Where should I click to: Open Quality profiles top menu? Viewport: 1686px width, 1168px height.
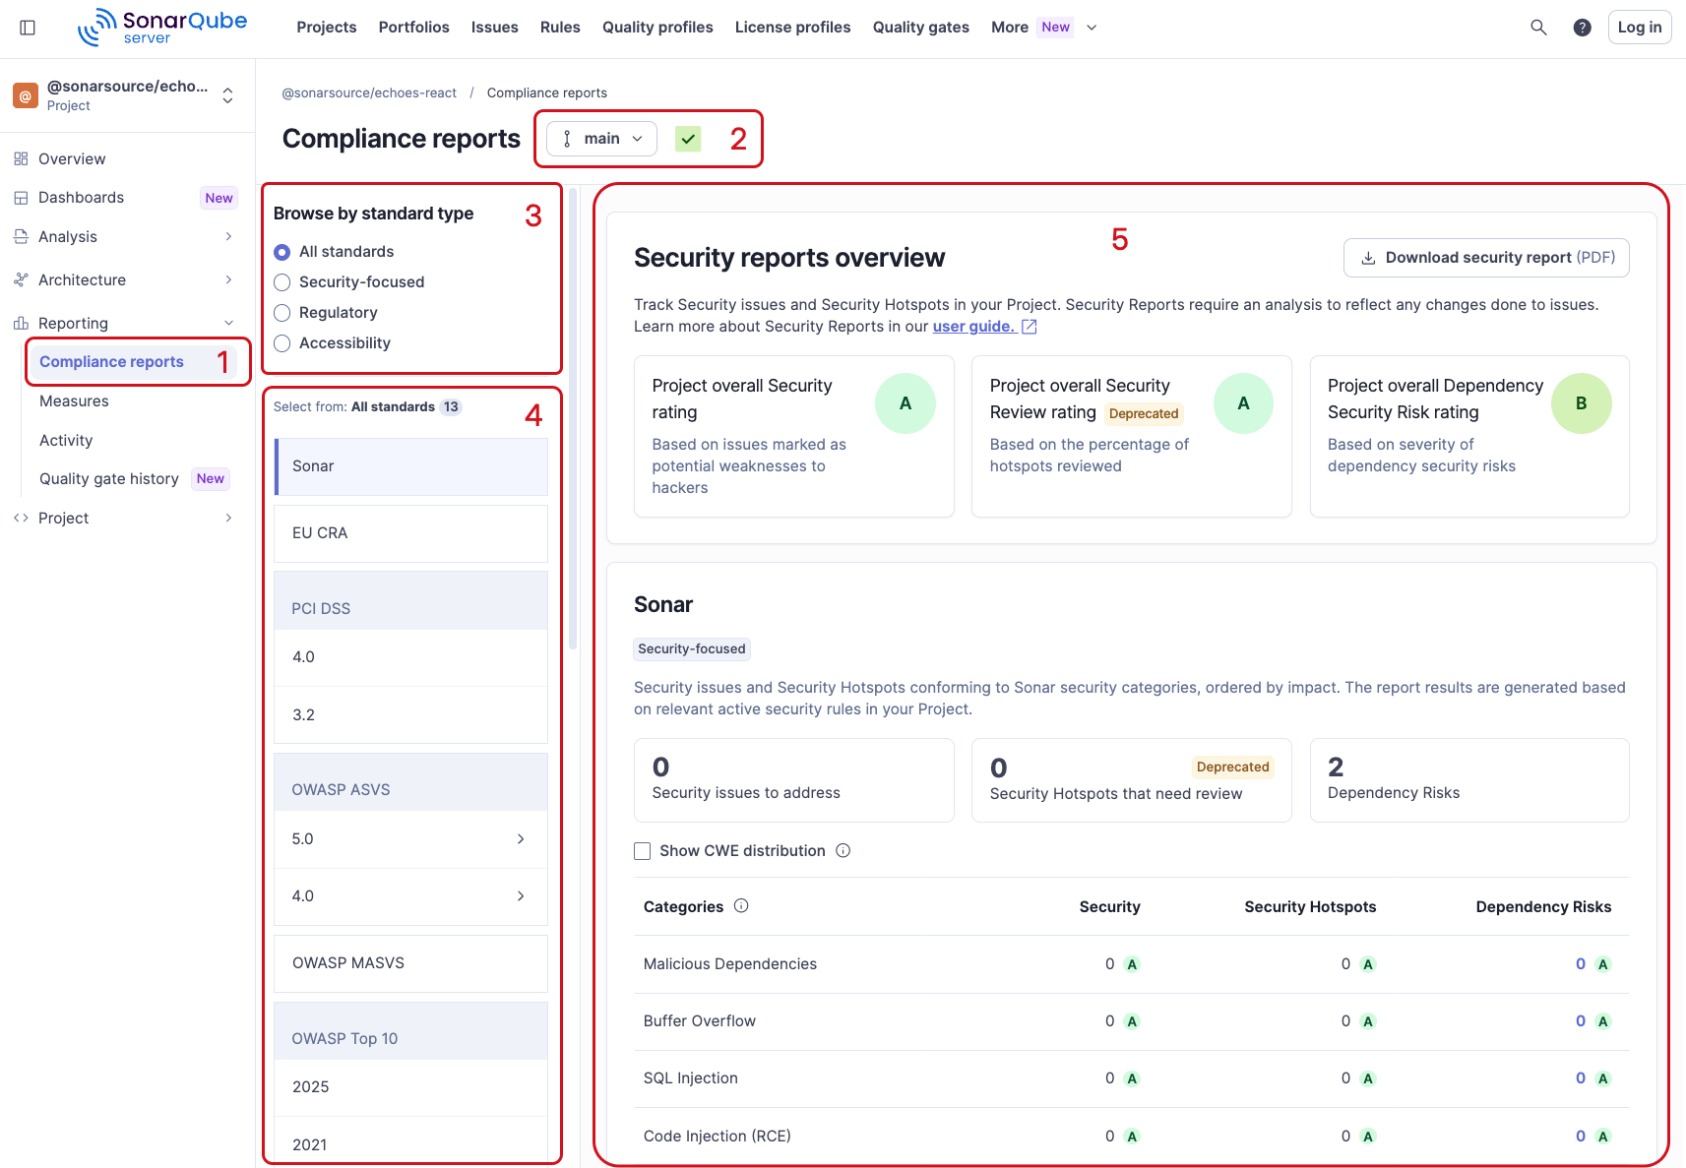tap(657, 28)
